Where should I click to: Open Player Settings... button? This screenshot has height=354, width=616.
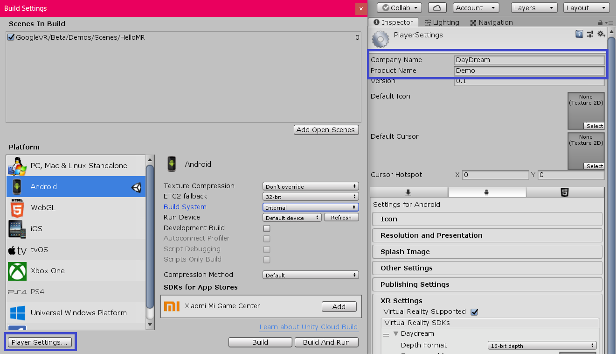[x=40, y=342]
